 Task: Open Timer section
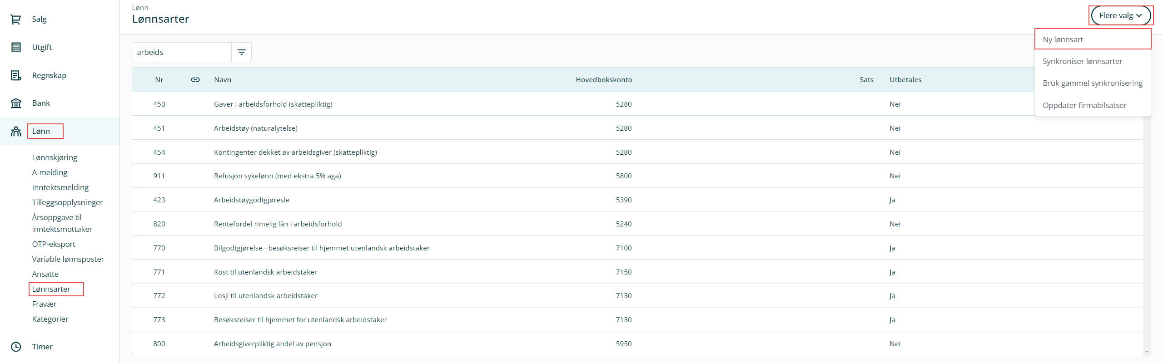(x=42, y=347)
